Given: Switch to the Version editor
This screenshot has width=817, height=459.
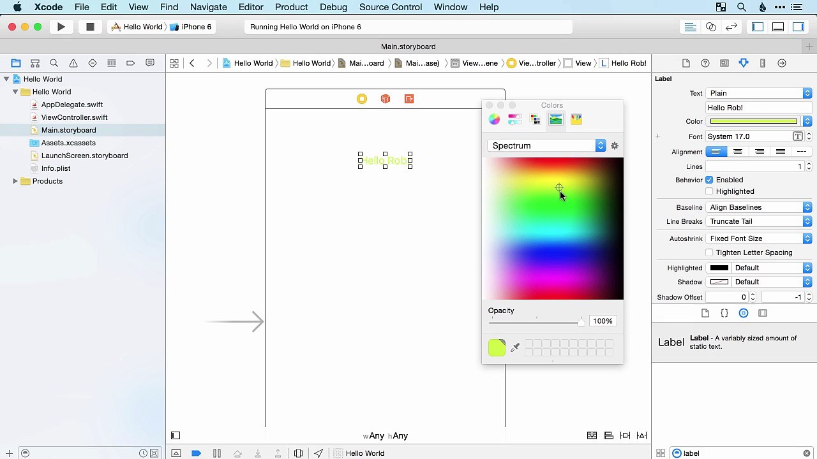Looking at the screenshot, I should tap(731, 27).
